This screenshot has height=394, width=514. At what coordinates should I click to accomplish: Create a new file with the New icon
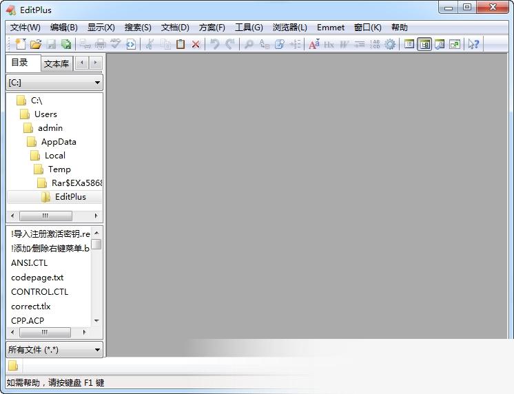pos(20,44)
